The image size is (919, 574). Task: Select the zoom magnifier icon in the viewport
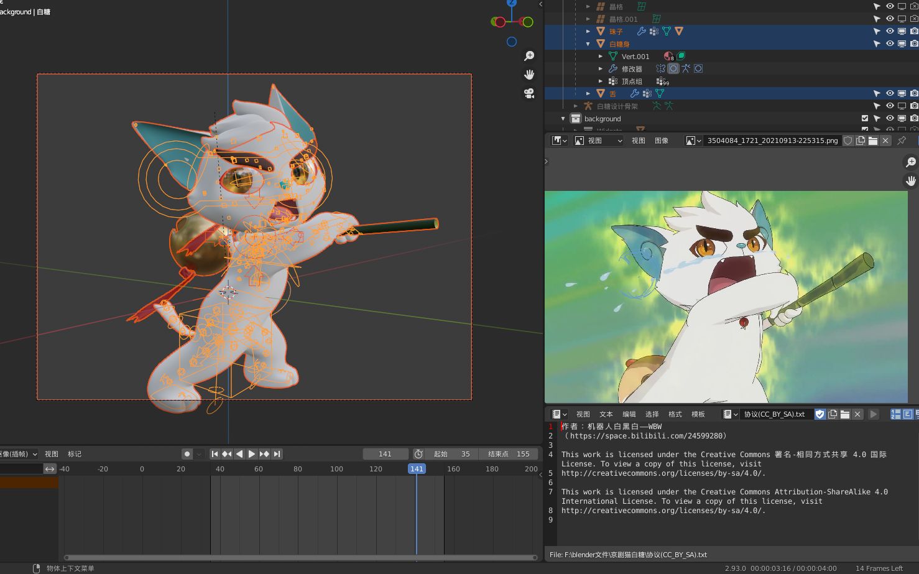click(x=529, y=55)
